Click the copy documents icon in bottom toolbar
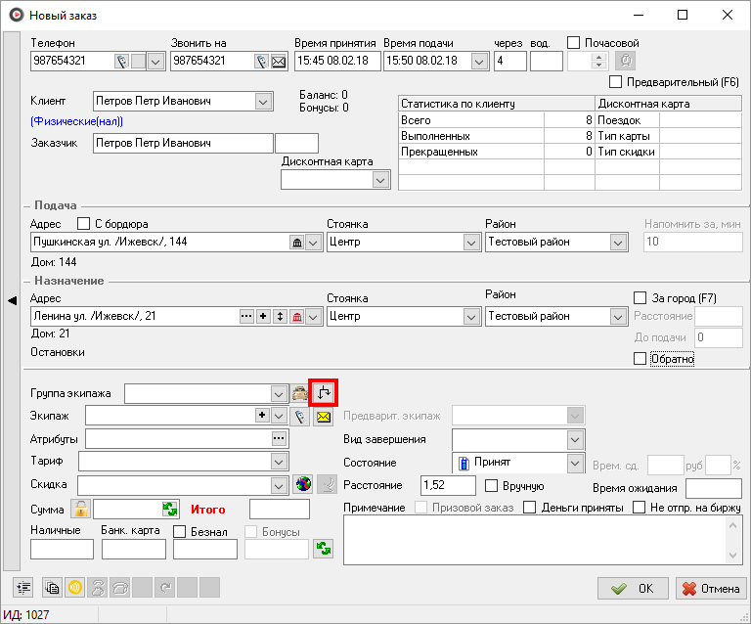The width and height of the screenshot is (751, 624). (52, 588)
